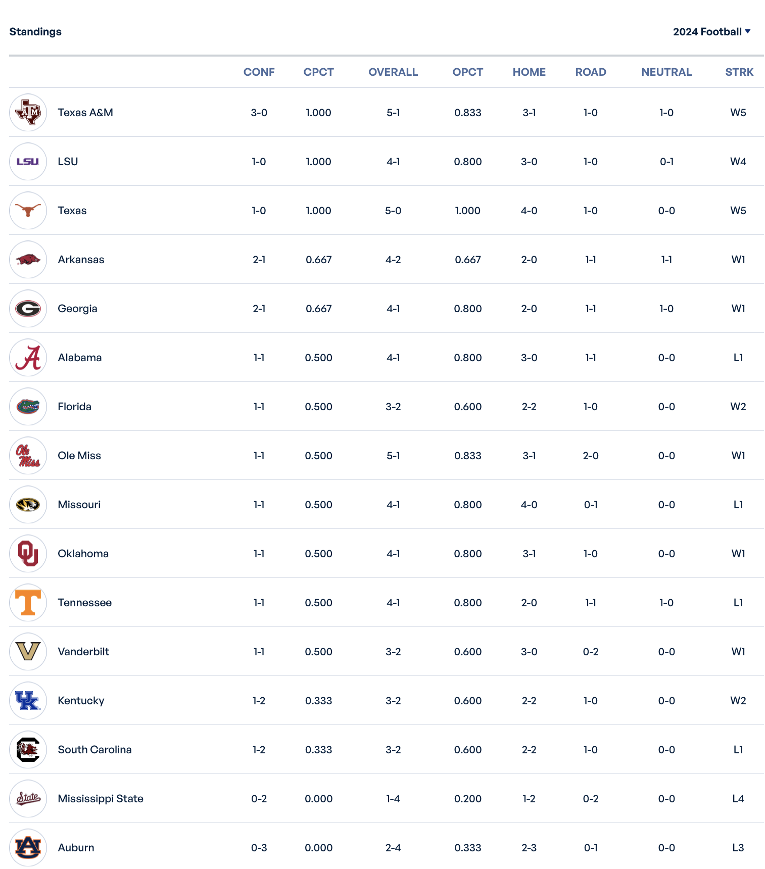765x869 pixels.
Task: Open the 2024 Football season dropdown
Action: point(711,32)
